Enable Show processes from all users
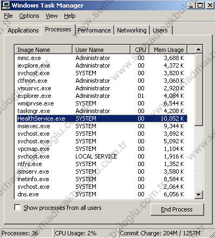Screen dimensions: 215x238 tap(17, 207)
